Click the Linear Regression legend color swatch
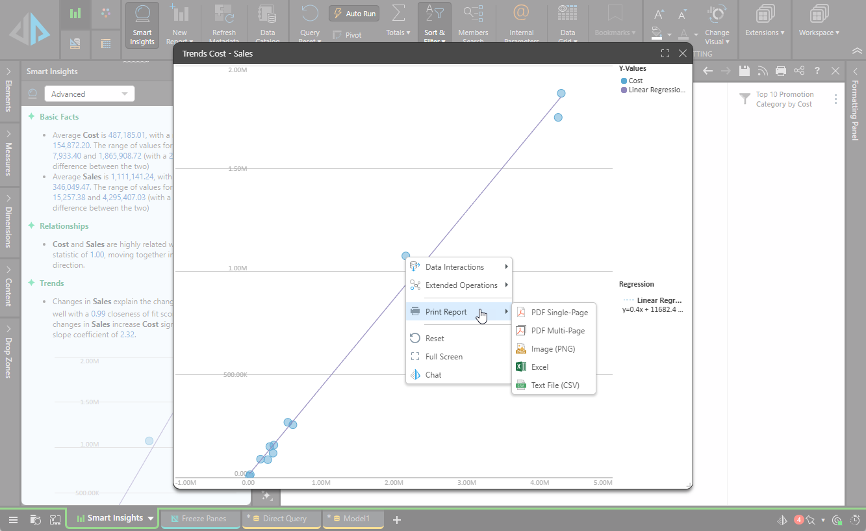Image resolution: width=866 pixels, height=531 pixels. [x=624, y=90]
